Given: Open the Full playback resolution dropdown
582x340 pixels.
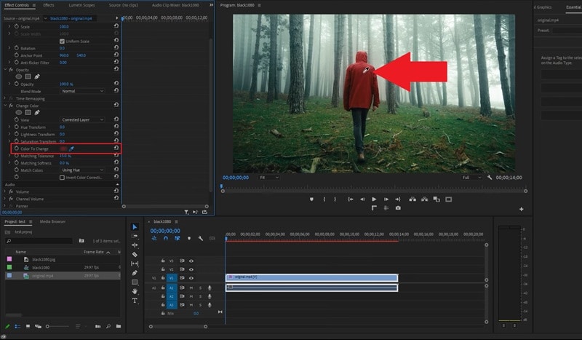Looking at the screenshot, I should [x=471, y=178].
